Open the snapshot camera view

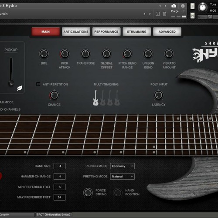[174, 6]
